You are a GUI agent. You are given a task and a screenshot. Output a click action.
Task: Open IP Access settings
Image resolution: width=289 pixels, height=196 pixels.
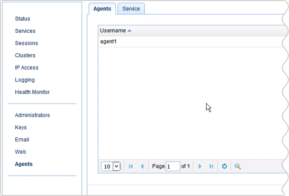tap(27, 68)
